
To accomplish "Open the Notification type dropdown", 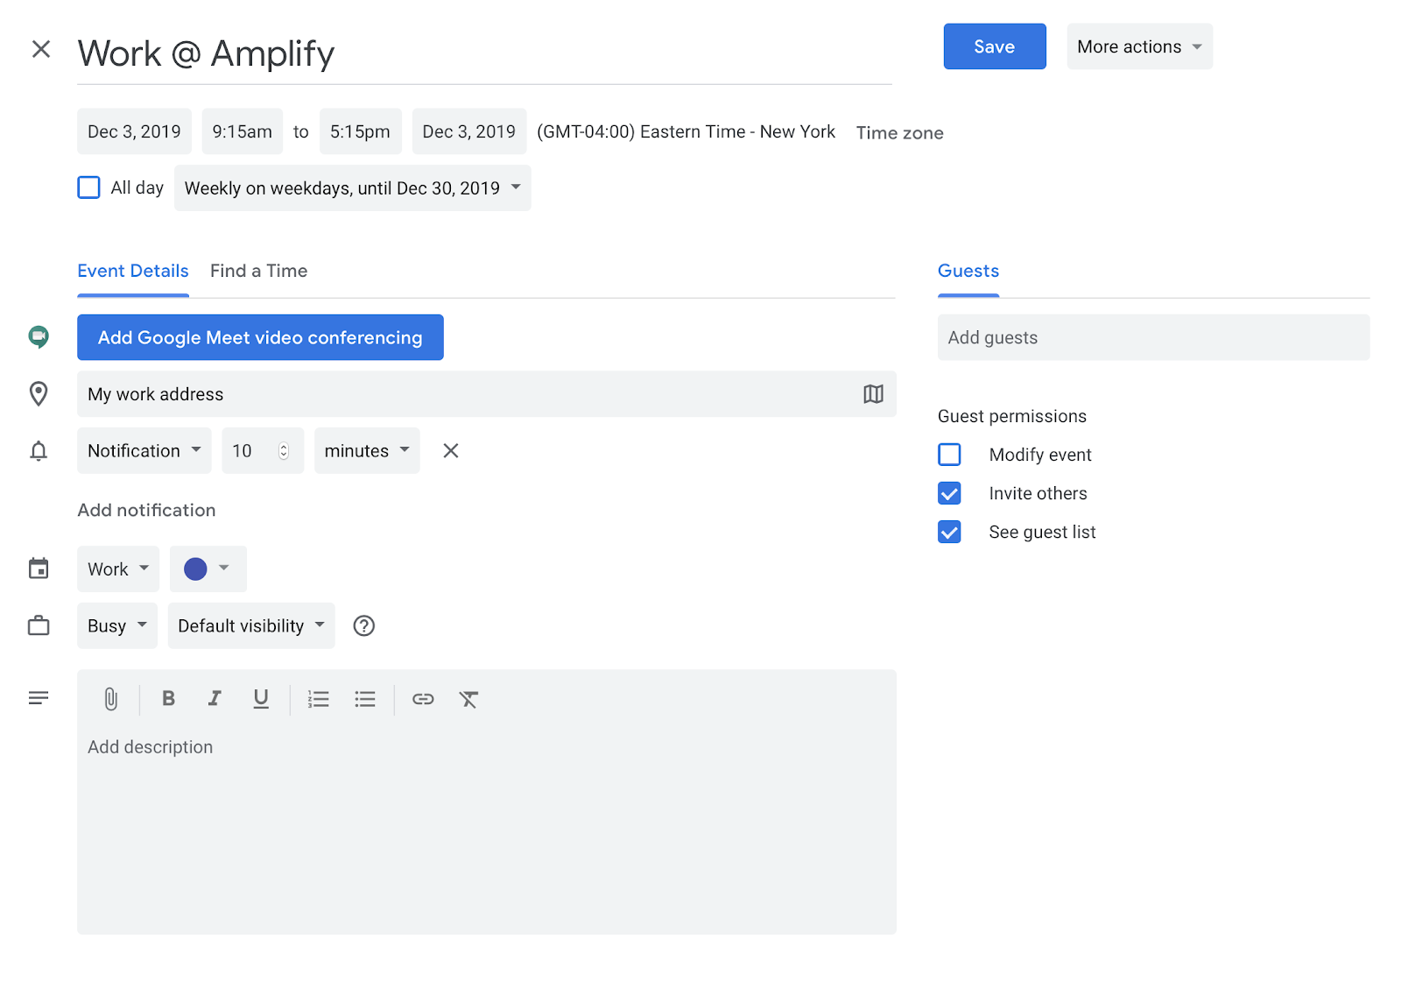I will pyautogui.click(x=144, y=451).
